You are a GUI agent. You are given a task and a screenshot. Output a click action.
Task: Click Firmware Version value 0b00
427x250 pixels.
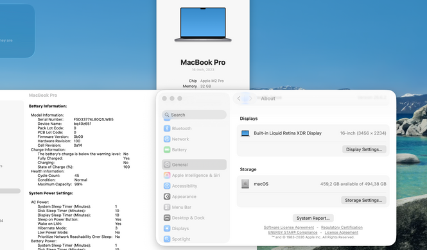click(78, 137)
